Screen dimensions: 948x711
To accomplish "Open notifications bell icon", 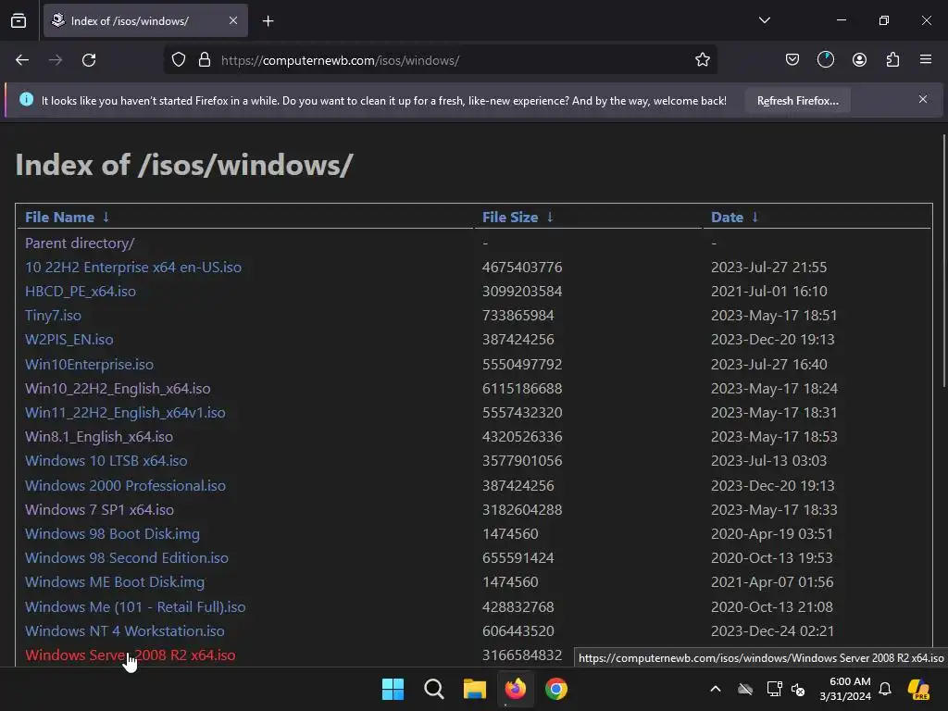I will point(885,689).
